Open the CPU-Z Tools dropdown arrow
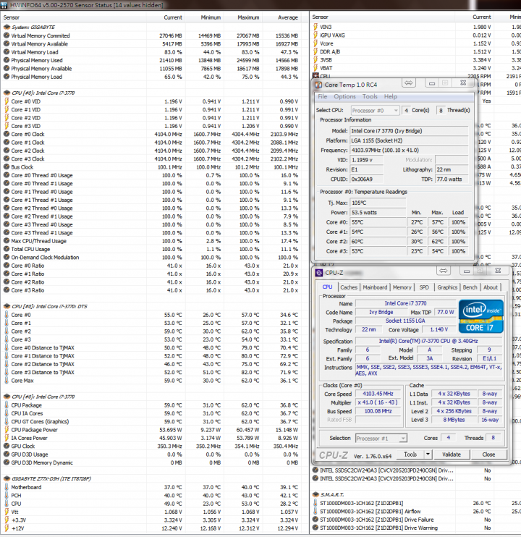The height and width of the screenshot is (537, 521). 428,454
